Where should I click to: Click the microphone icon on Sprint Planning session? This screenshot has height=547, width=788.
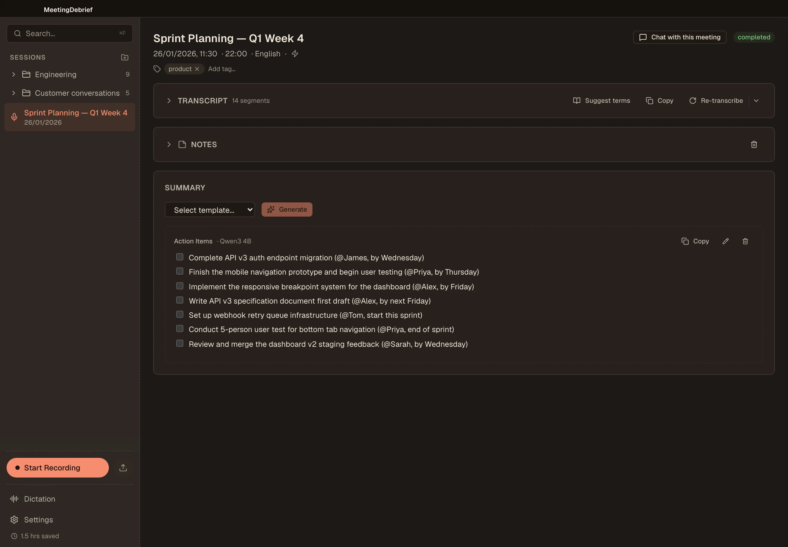click(14, 117)
